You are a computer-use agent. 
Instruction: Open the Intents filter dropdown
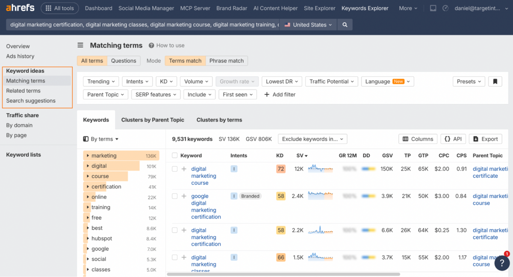(137, 81)
